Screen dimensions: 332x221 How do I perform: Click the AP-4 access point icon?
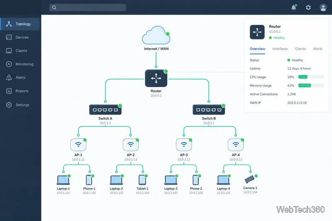point(236,145)
